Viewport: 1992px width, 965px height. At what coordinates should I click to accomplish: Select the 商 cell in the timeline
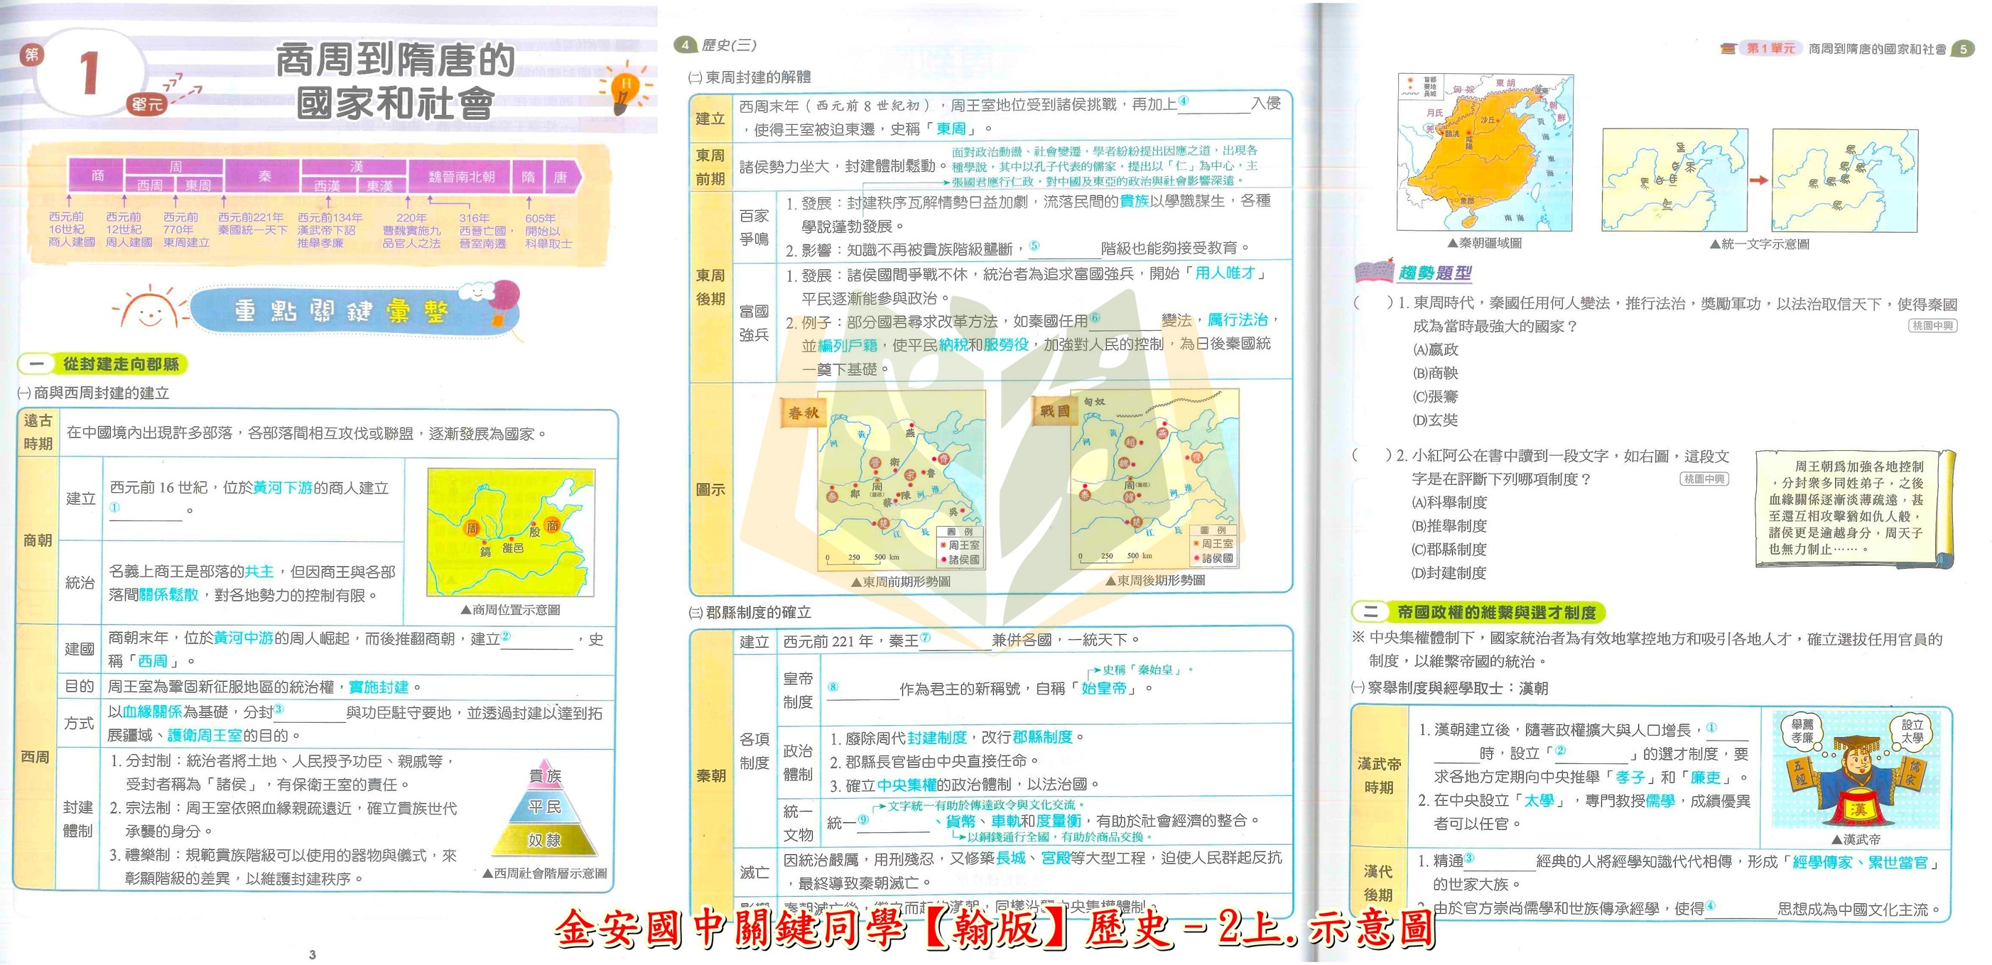click(x=97, y=175)
